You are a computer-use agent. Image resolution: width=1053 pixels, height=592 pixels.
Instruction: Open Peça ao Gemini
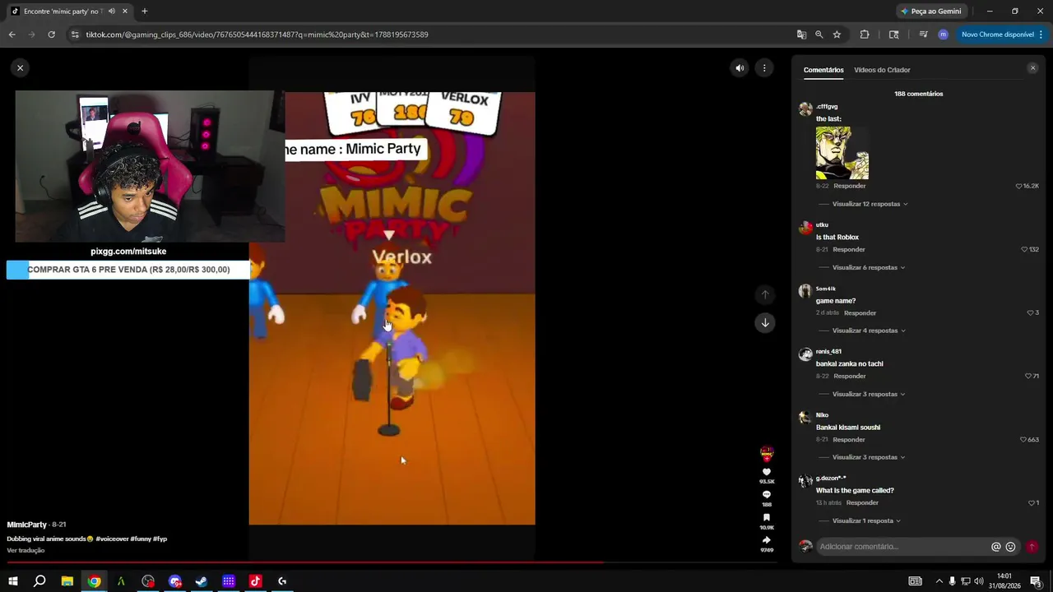point(930,12)
